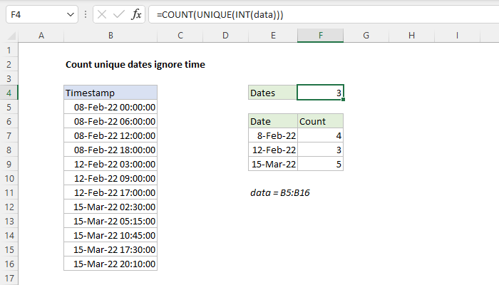Click the 15-Mar-22 20:10:00 timestamp cell
The height and width of the screenshot is (285, 499).
click(x=110, y=264)
